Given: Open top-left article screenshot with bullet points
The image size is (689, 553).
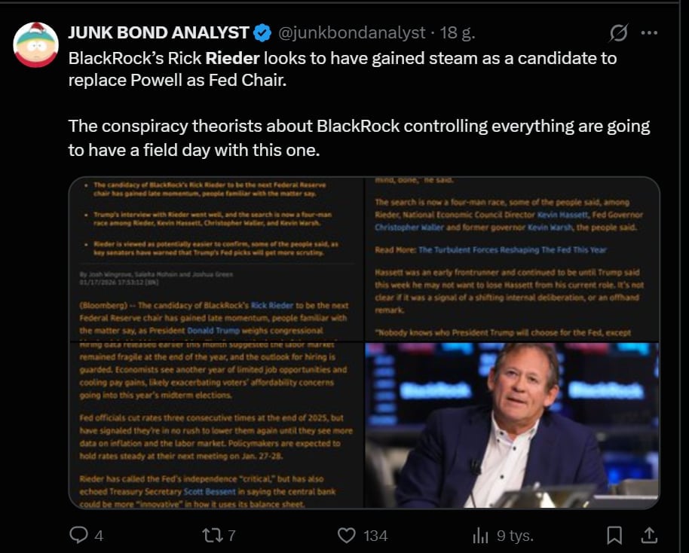Looking at the screenshot, I should coord(216,259).
